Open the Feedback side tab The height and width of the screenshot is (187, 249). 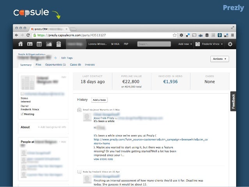pyautogui.click(x=233, y=102)
